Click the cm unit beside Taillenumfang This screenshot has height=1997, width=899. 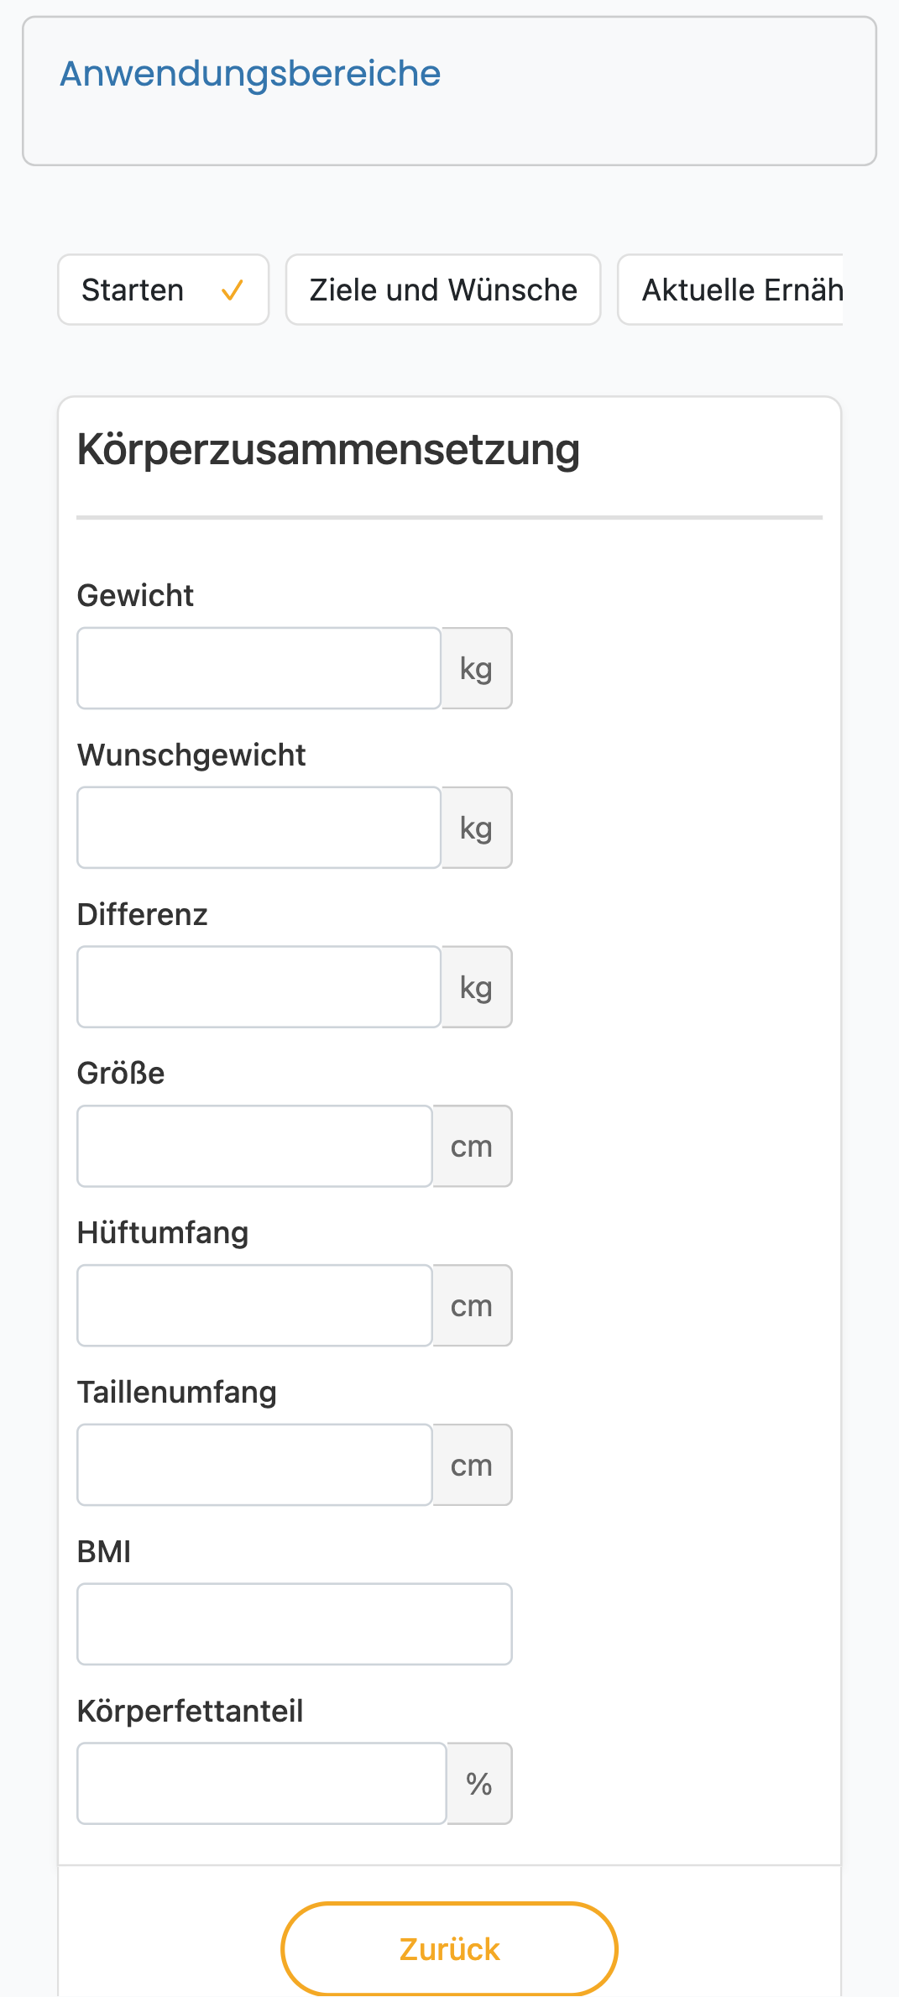pos(472,1465)
